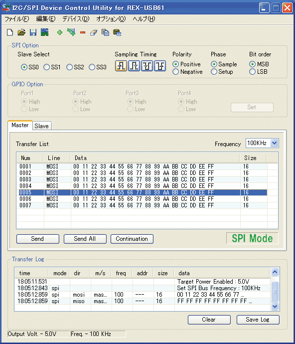Image resolution: width=295 pixels, height=344 pixels.
Task: Switch to the Slave tab
Action: pos(42,126)
